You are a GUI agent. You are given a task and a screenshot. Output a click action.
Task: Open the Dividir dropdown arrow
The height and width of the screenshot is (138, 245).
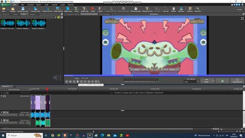coord(214,81)
